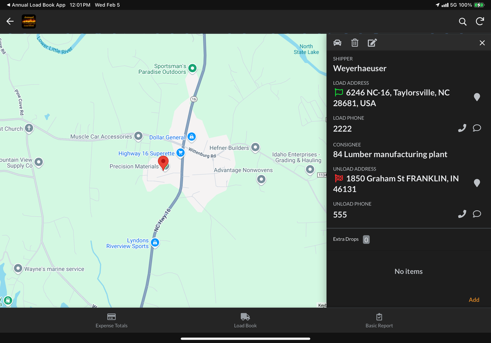Message the unload phone 555

coord(477,214)
